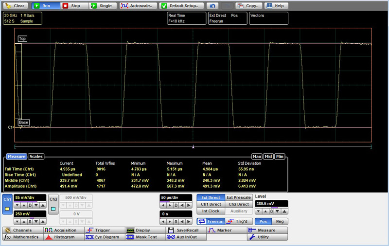Viewport: 389px width, 246px height.
Task: Copy the screen using Copy..
Action: [x=249, y=6]
